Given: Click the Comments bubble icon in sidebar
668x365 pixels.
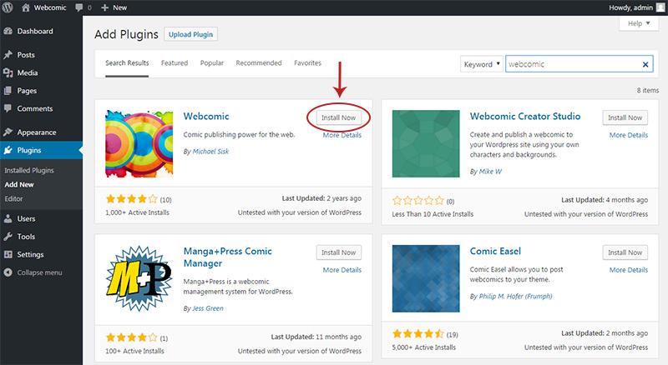Looking at the screenshot, I should [x=8, y=108].
